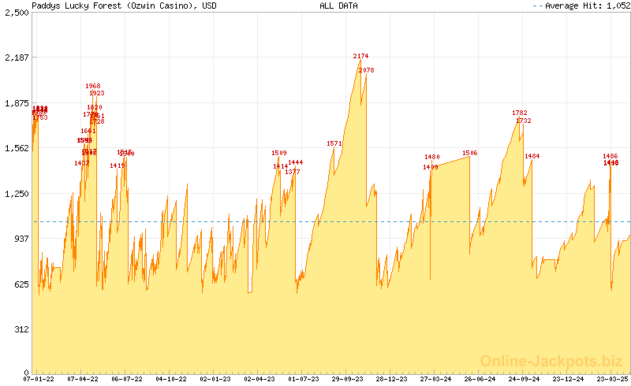
Task: Click the 1506 data point label
Action: (470, 153)
